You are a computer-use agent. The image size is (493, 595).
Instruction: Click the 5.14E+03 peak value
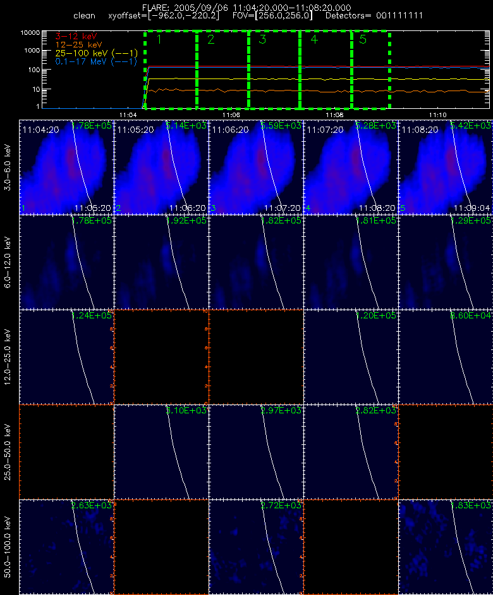pyautogui.click(x=187, y=125)
